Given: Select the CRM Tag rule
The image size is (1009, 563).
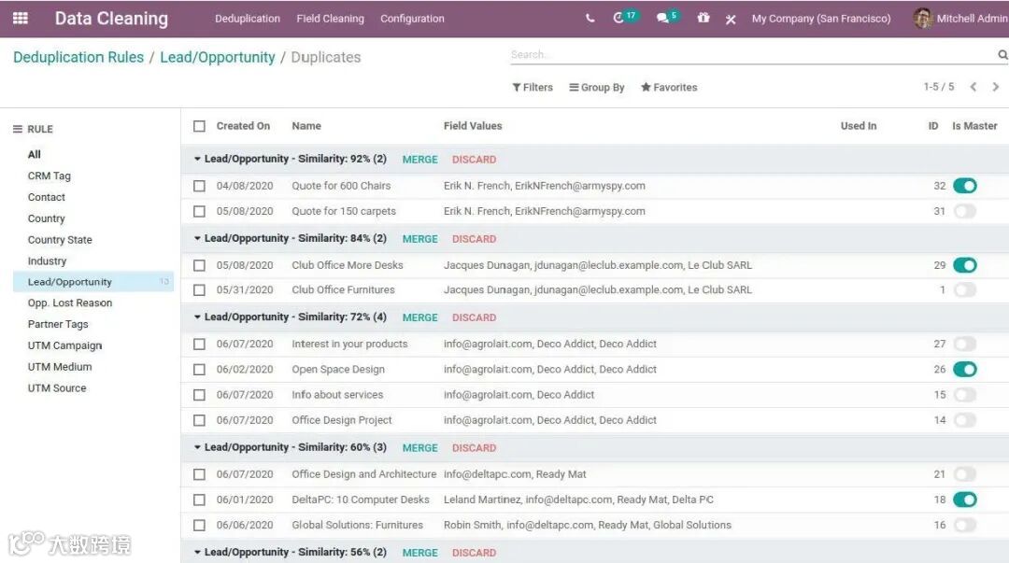Looking at the screenshot, I should click(49, 176).
